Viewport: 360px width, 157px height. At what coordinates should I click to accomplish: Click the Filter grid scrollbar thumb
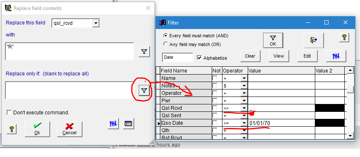(350, 89)
